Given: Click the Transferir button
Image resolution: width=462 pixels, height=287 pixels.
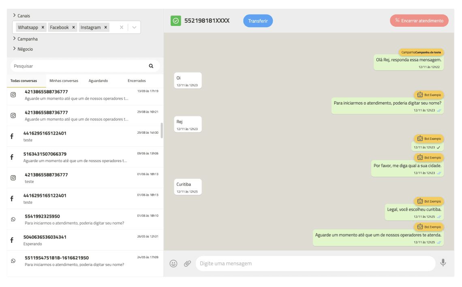Looking at the screenshot, I should 258,21.
